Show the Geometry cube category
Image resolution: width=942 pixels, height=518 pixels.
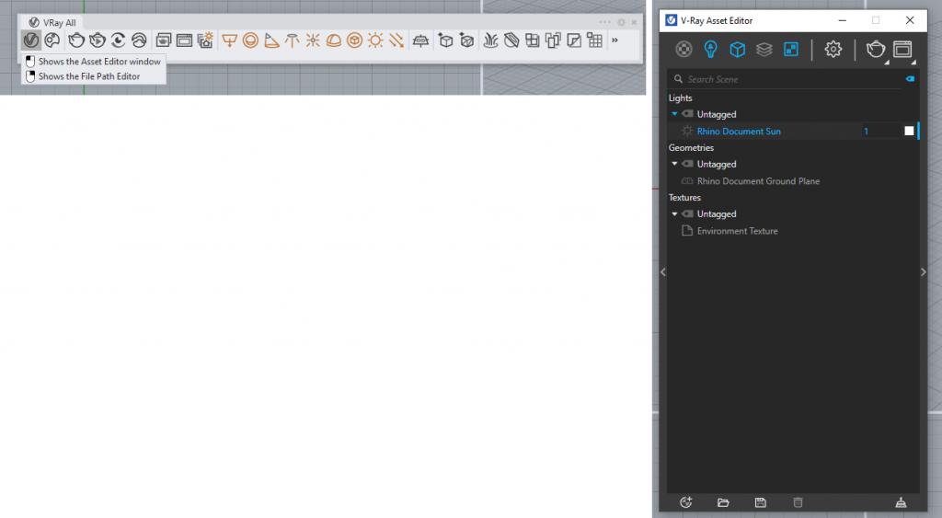737,50
